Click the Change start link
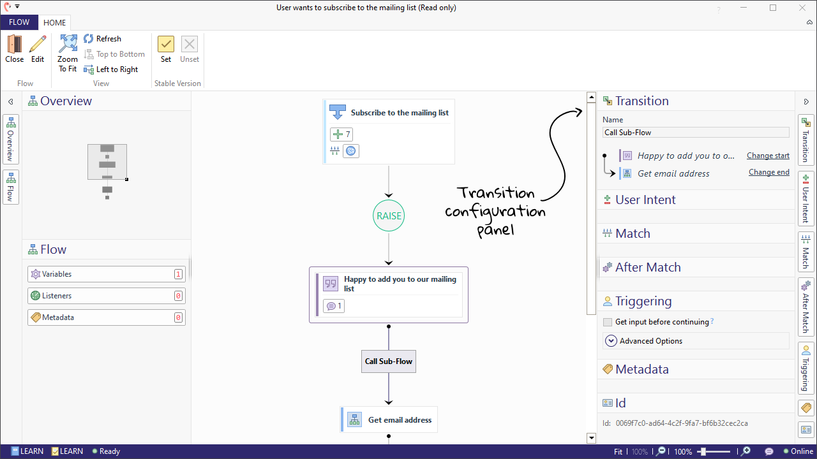This screenshot has width=817, height=459. click(x=768, y=156)
